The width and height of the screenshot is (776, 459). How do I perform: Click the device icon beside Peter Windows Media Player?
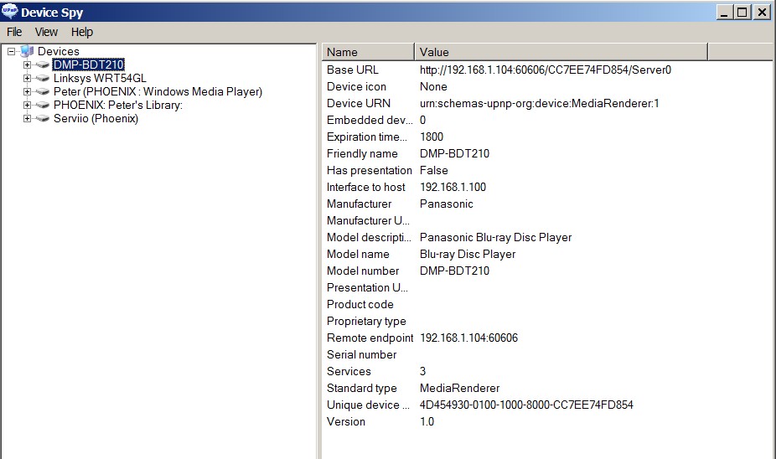[43, 92]
